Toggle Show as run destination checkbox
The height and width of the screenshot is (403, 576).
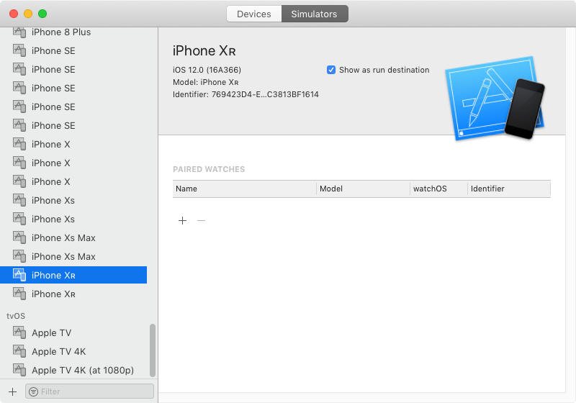pyautogui.click(x=331, y=70)
